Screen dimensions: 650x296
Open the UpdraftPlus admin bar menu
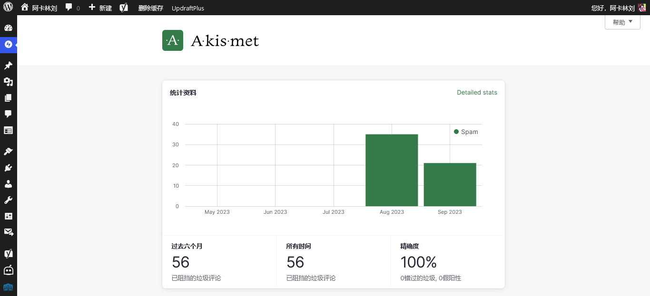[x=188, y=8]
